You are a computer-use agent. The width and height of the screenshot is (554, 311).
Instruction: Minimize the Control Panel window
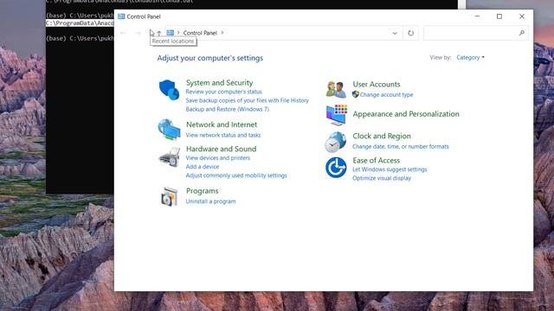coord(477,16)
